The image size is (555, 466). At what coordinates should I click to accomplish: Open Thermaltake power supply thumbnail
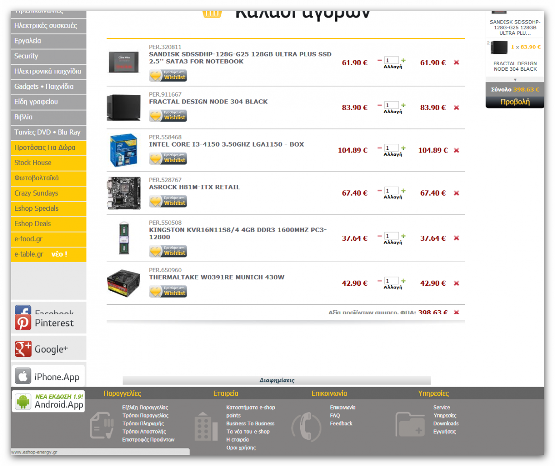coord(123,283)
